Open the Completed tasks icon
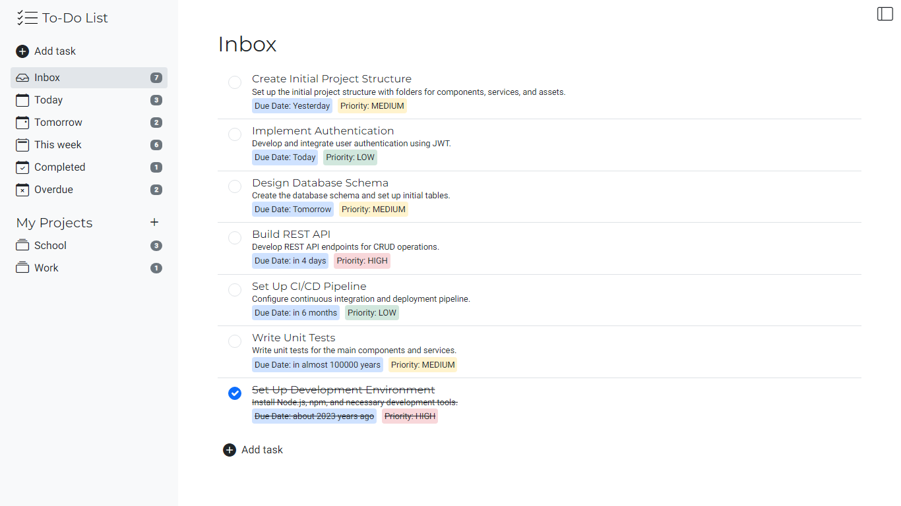 tap(21, 167)
